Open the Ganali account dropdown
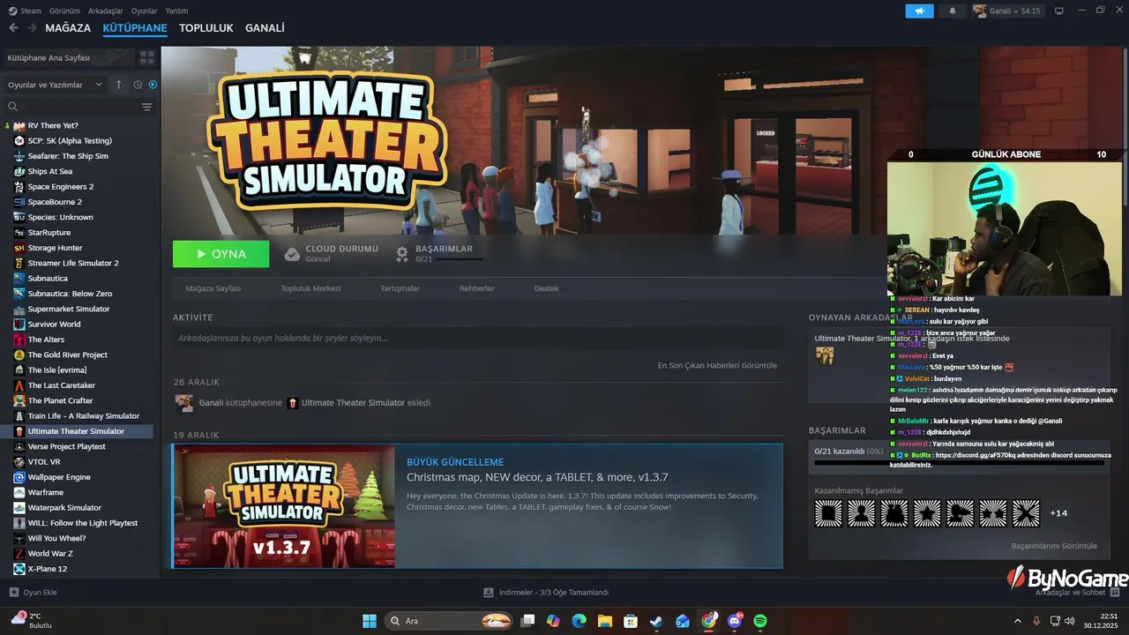Viewport: 1129px width, 635px height. [1007, 11]
